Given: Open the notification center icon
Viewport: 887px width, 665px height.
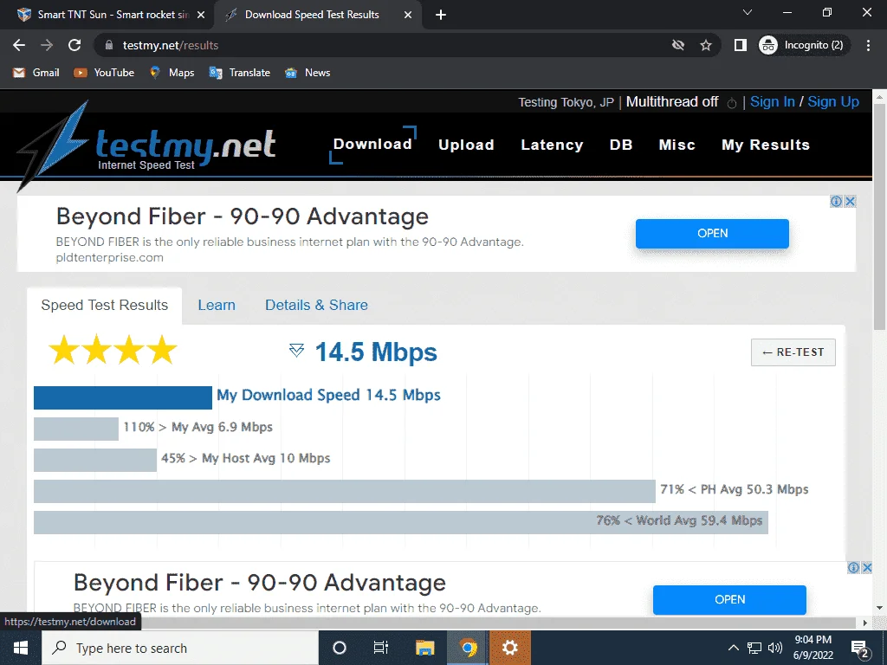Looking at the screenshot, I should click(x=860, y=649).
